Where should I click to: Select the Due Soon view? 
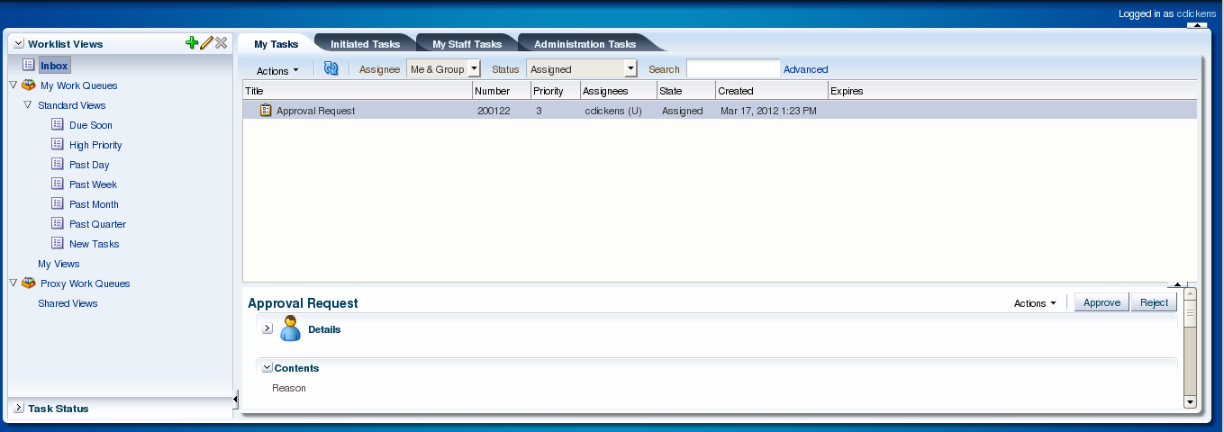(x=91, y=125)
